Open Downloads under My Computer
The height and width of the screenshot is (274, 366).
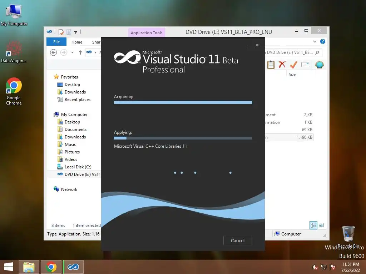tap(75, 137)
